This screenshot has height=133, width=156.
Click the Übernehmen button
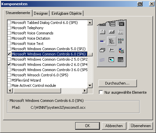click(x=141, y=126)
